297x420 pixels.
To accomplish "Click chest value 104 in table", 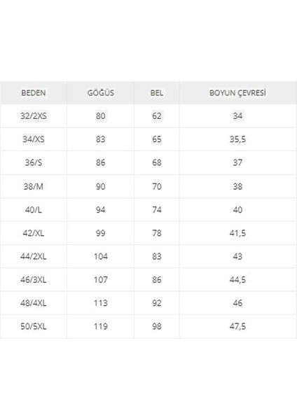I will 101,256.
